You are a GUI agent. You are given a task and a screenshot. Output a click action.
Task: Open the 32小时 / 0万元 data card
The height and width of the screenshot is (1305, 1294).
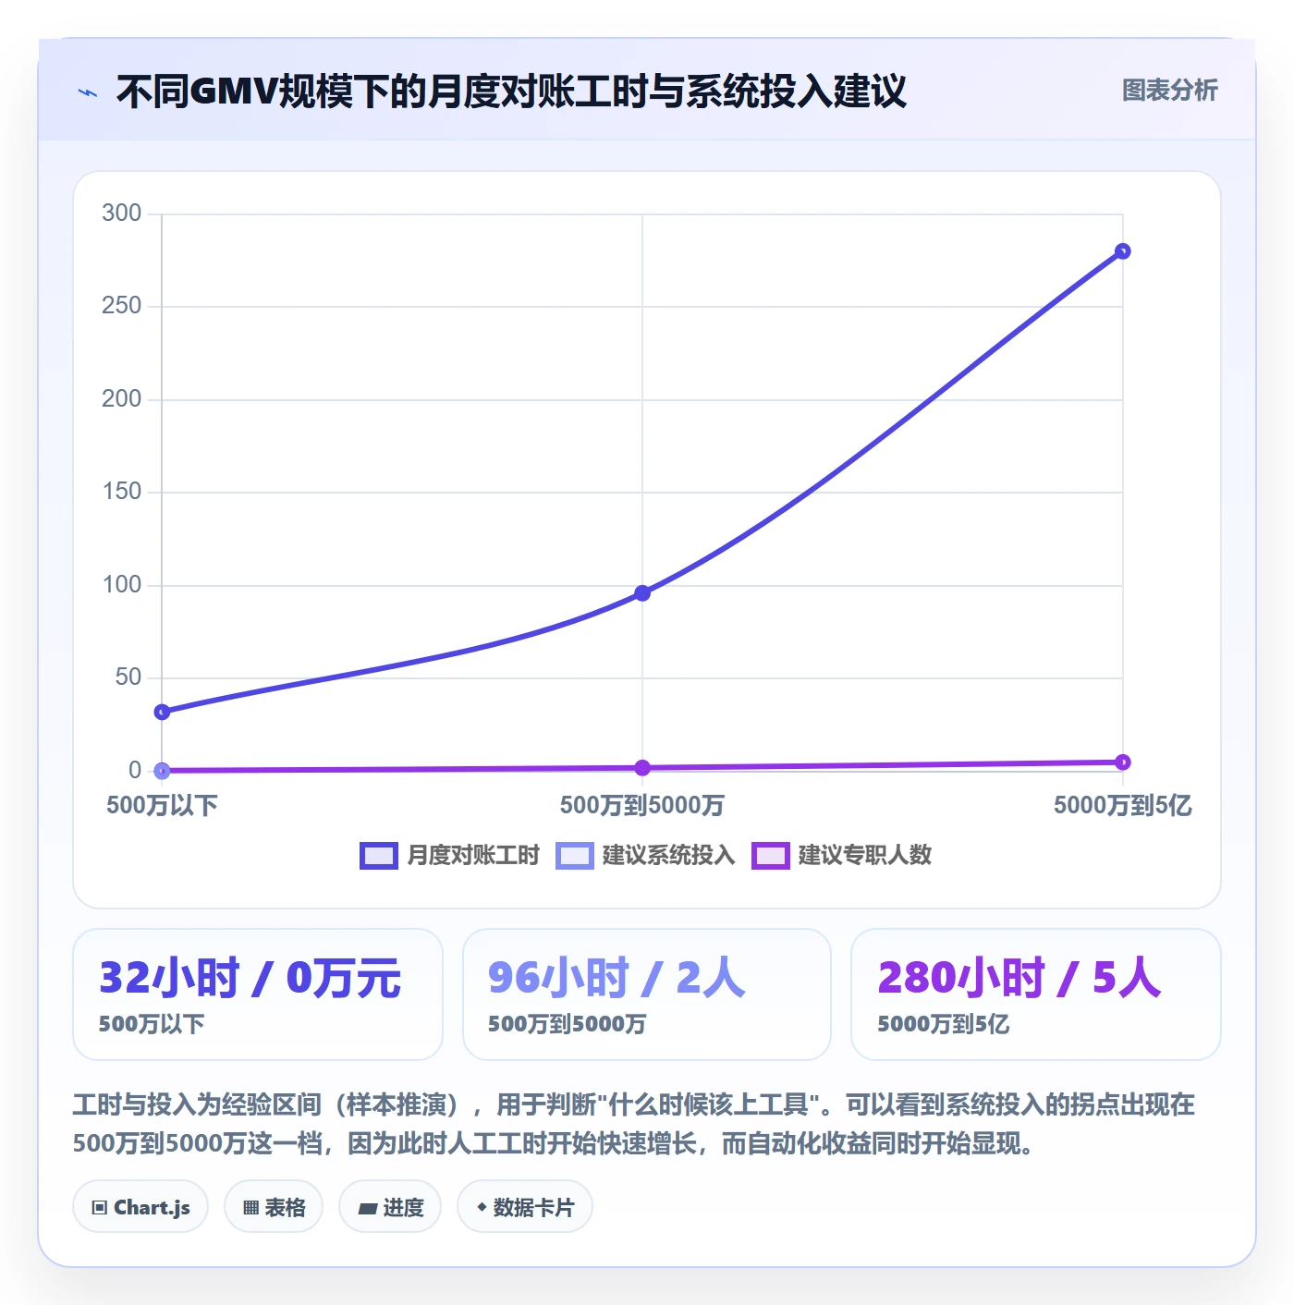point(258,994)
